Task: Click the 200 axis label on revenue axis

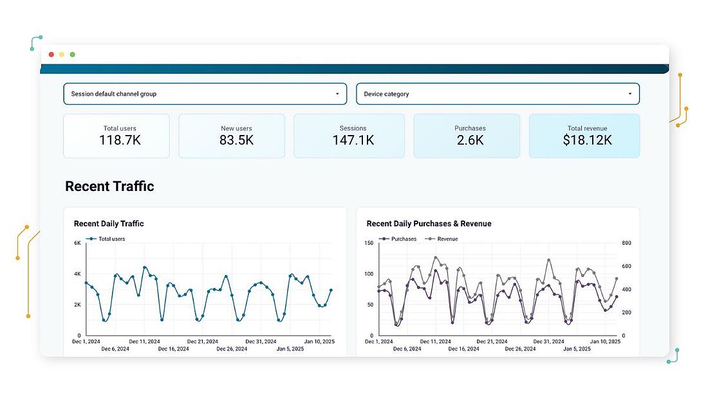Action: click(x=627, y=312)
